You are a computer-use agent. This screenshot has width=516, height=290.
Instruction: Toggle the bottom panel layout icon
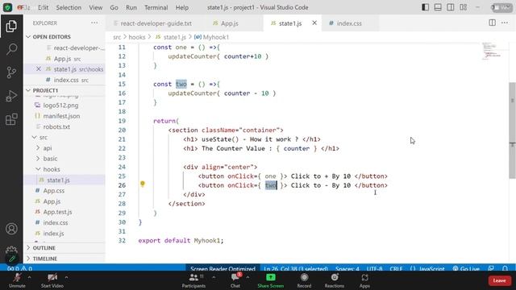click(438, 7)
